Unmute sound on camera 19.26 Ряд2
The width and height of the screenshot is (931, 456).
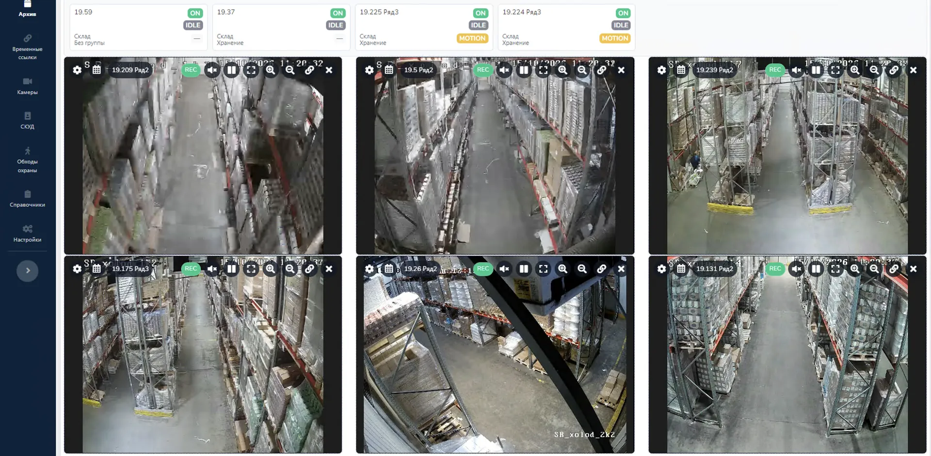click(505, 269)
